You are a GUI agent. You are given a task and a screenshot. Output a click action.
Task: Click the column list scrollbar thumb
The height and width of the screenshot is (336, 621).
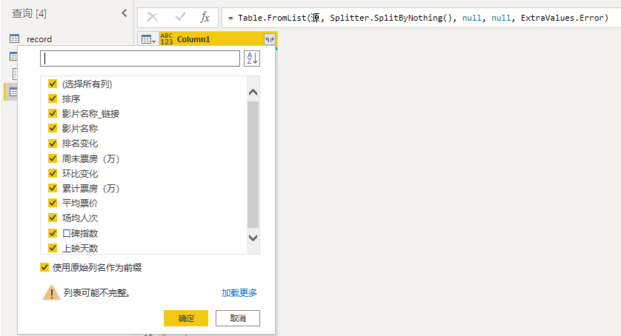tap(253, 163)
